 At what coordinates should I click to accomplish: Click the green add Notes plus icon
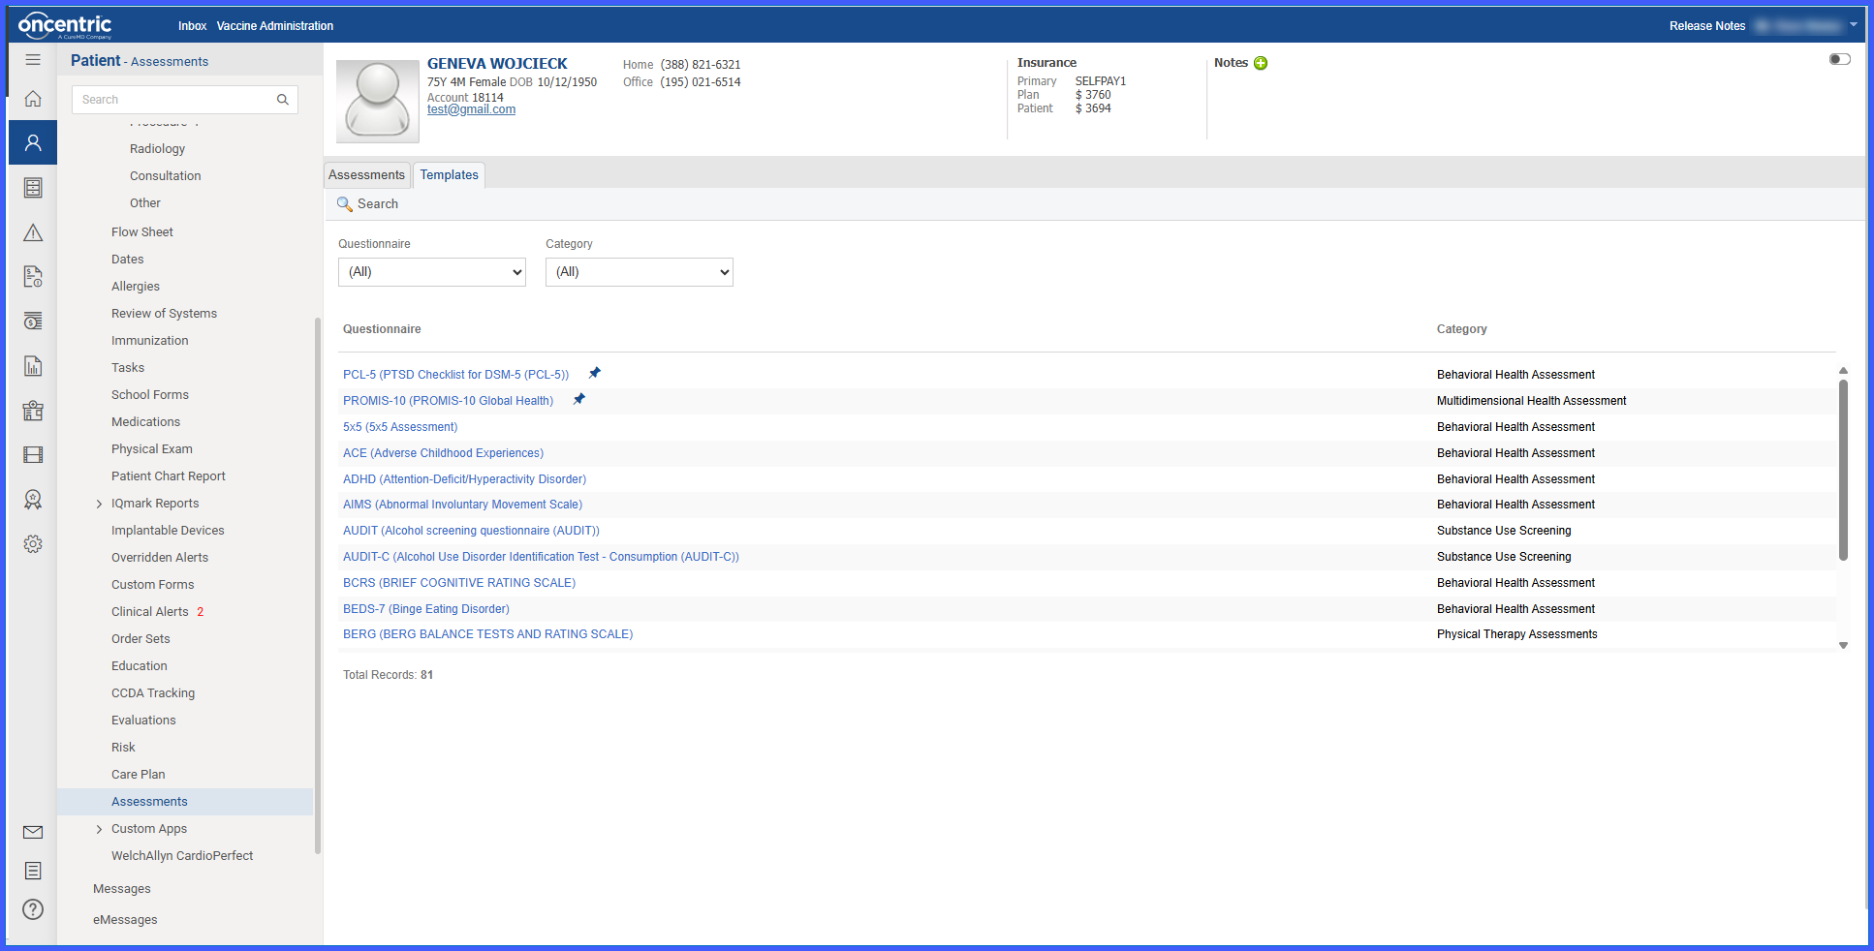tap(1261, 63)
